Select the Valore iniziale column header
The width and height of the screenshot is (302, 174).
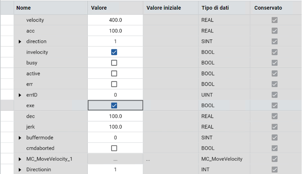[x=164, y=7]
